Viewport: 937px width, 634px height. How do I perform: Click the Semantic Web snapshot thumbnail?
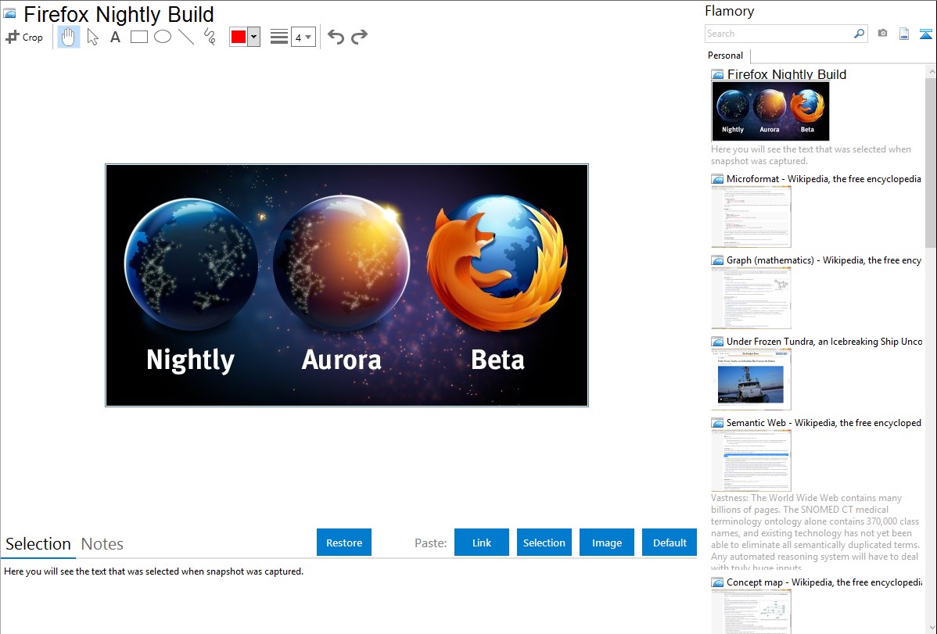(x=751, y=460)
